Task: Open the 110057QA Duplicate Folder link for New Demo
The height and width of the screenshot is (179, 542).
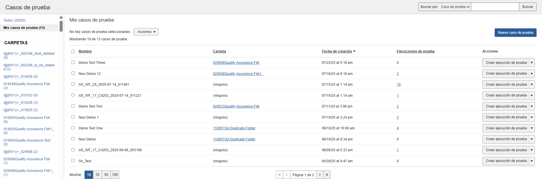Action: (234, 139)
